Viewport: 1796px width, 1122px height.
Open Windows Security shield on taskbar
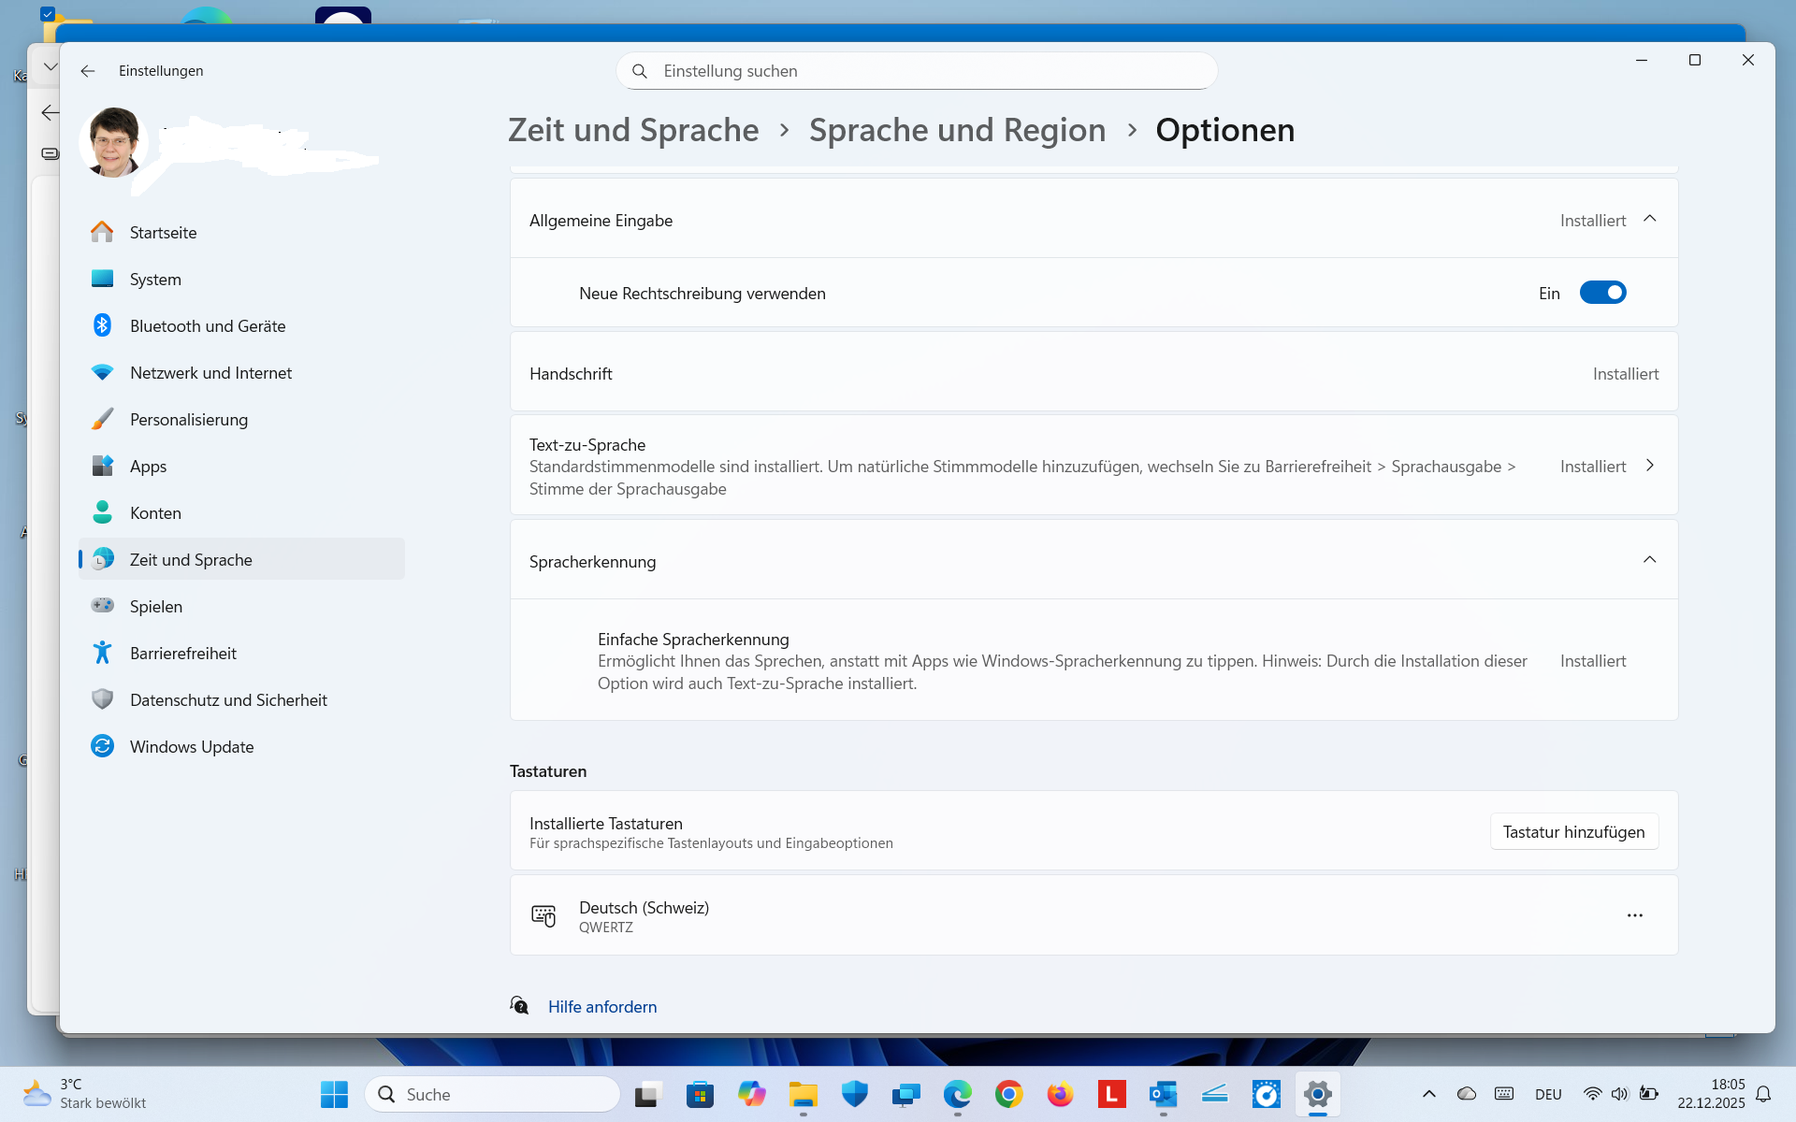(854, 1094)
